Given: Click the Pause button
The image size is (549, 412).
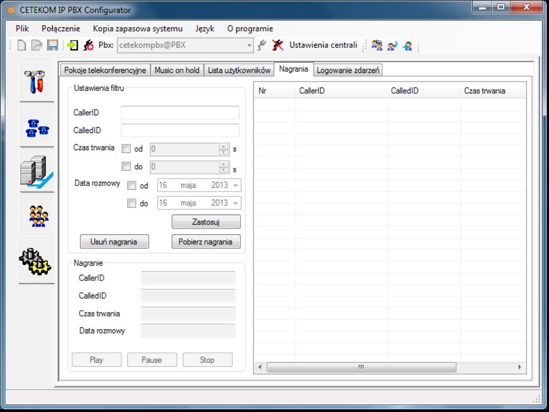Looking at the screenshot, I should (x=152, y=359).
